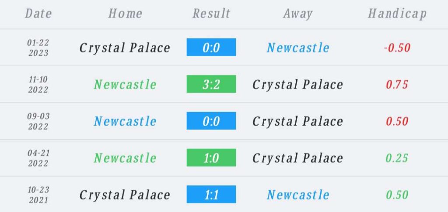Select home team Crystal Palace in 01-22 2023 row
448x212 pixels.
tap(125, 48)
